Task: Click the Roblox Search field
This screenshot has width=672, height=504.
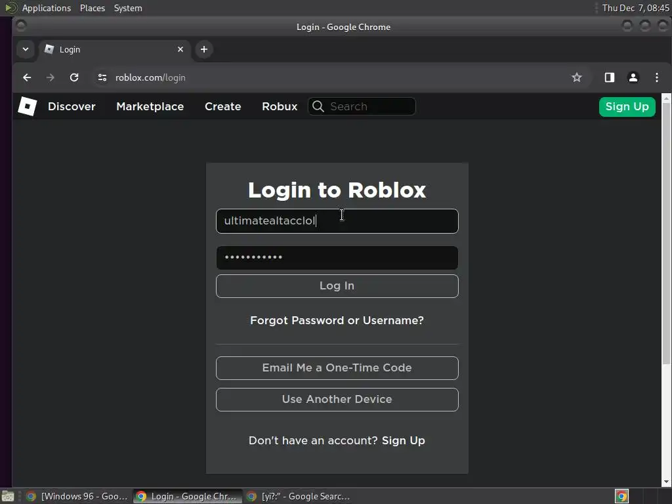Action: point(362,106)
